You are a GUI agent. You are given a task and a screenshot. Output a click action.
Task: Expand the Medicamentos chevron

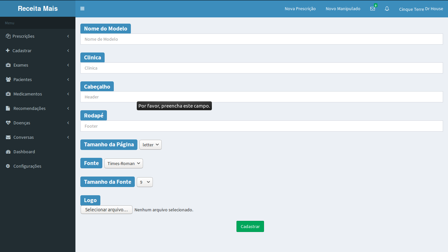pos(68,94)
